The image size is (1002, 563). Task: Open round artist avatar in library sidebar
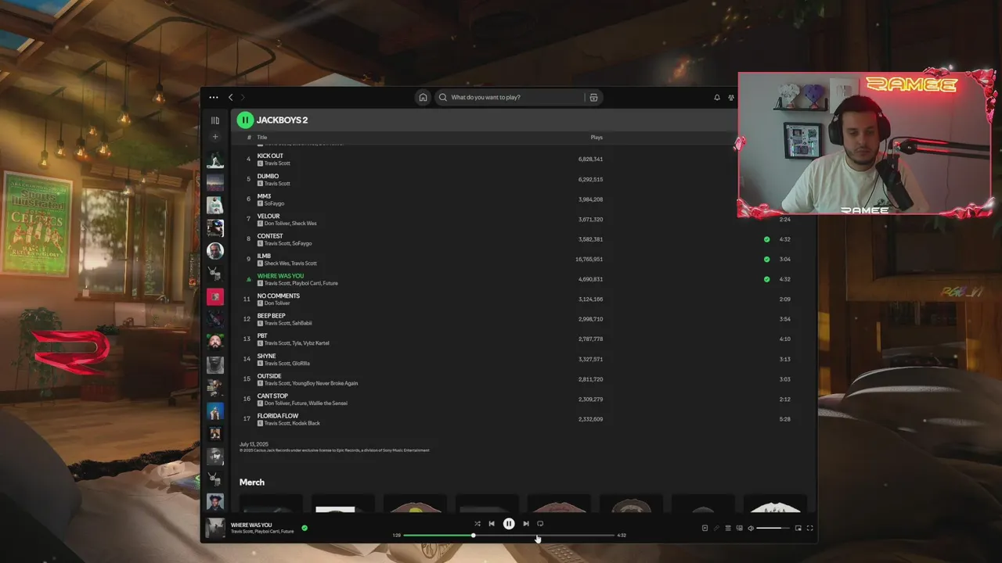[215, 251]
